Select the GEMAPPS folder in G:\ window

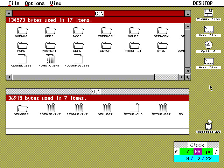coord(21,108)
